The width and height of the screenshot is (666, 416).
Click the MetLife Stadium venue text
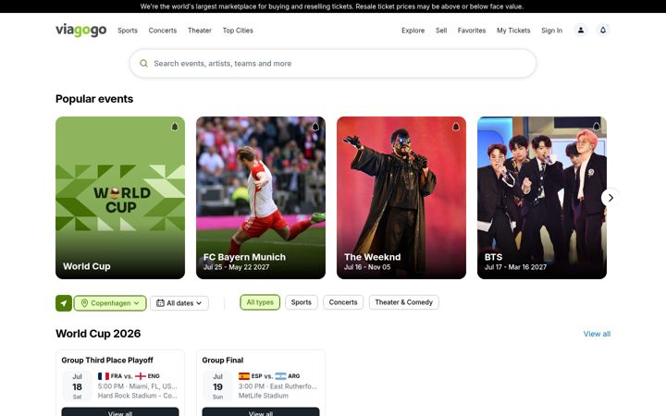point(264,396)
